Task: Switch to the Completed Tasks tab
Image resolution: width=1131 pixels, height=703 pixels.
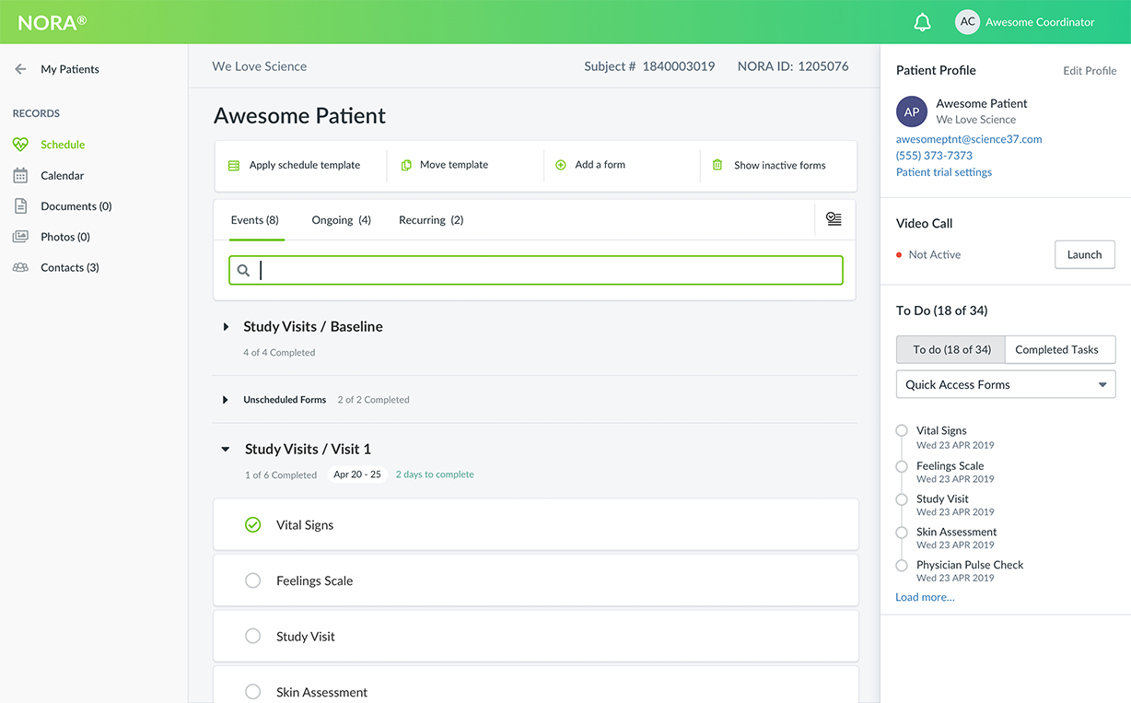Action: click(1056, 350)
